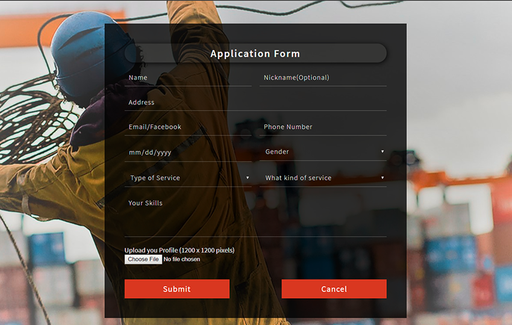
Task: Click the Type of Service arrow icon
Action: pos(248,178)
